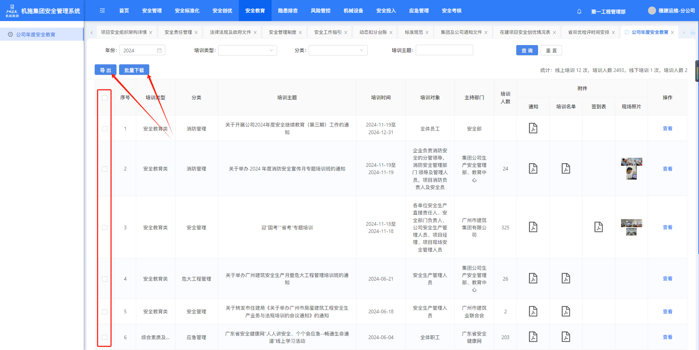Check the select-all header checkbox
The height and width of the screenshot is (350, 699).
pyautogui.click(x=105, y=98)
